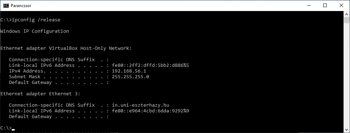Image resolution: width=350 pixels, height=133 pixels.
Task: Close the Parancssor window
Action: coord(341,6)
